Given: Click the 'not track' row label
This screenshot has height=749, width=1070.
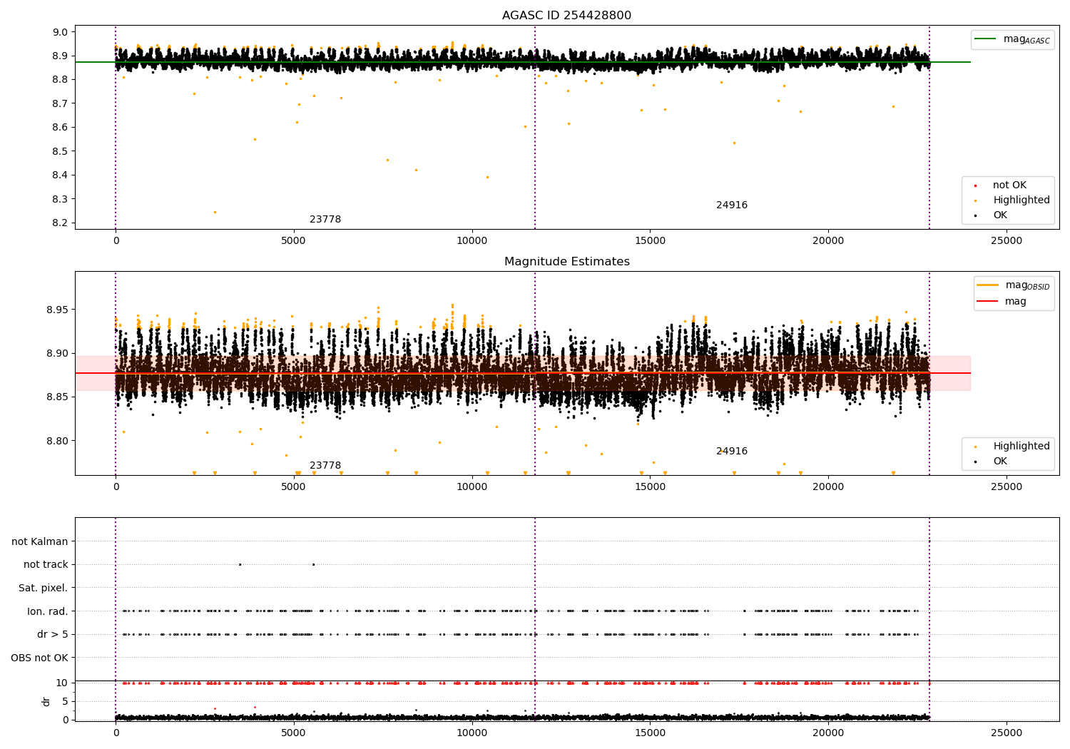Looking at the screenshot, I should (46, 565).
